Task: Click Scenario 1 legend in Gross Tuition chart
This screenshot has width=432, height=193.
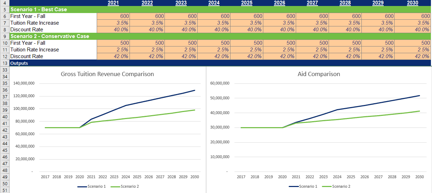Action: click(x=91, y=186)
